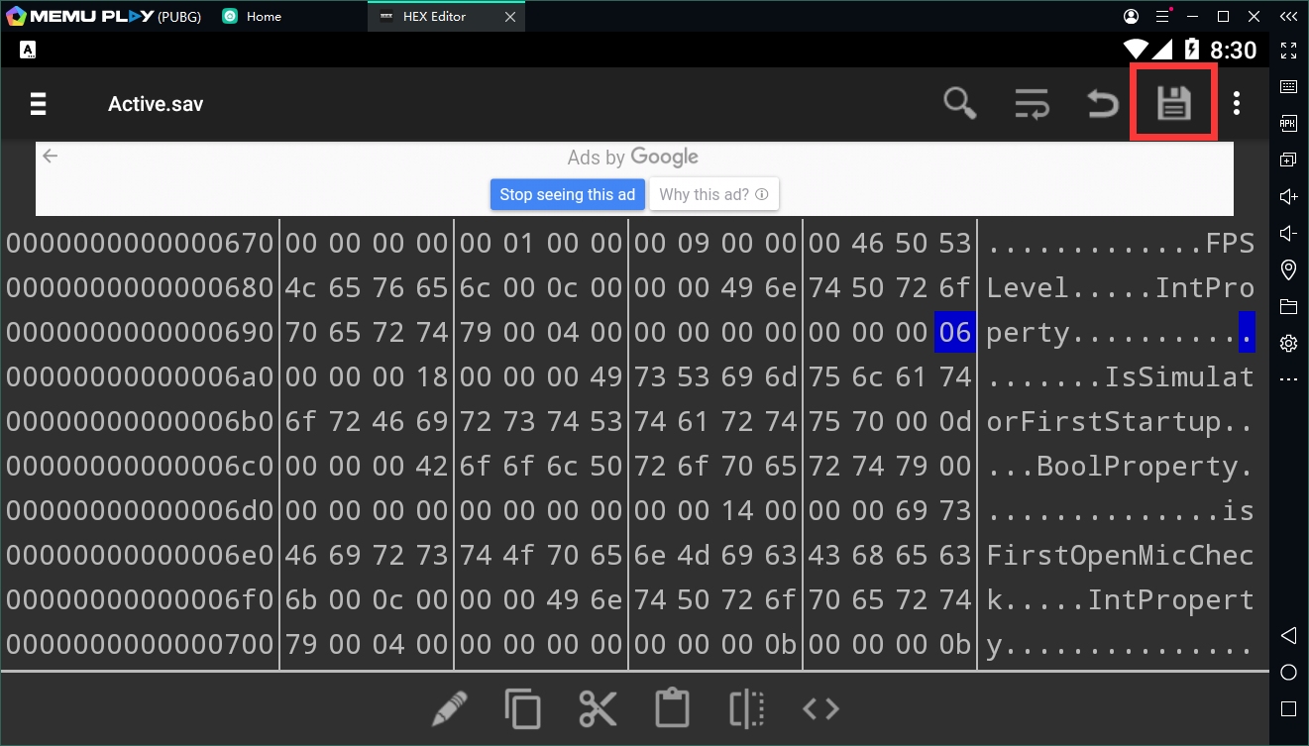Image resolution: width=1309 pixels, height=746 pixels.
Task: Click the undo arrow icon
Action: point(1103,103)
